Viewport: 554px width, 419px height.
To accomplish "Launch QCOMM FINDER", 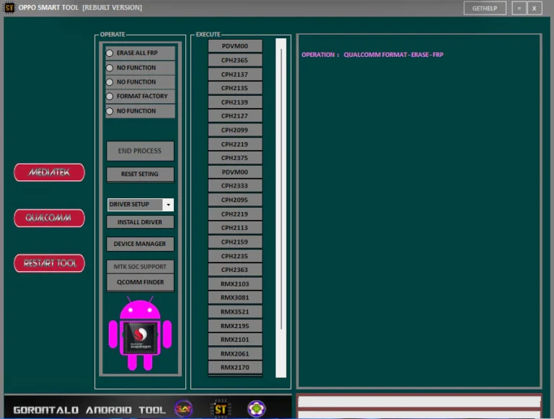I will (x=140, y=282).
